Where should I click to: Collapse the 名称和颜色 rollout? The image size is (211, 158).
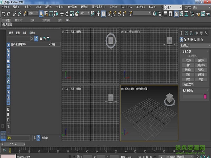click(x=188, y=91)
